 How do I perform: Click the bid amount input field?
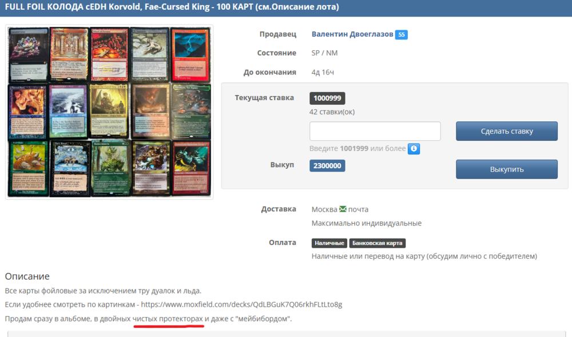click(x=375, y=131)
